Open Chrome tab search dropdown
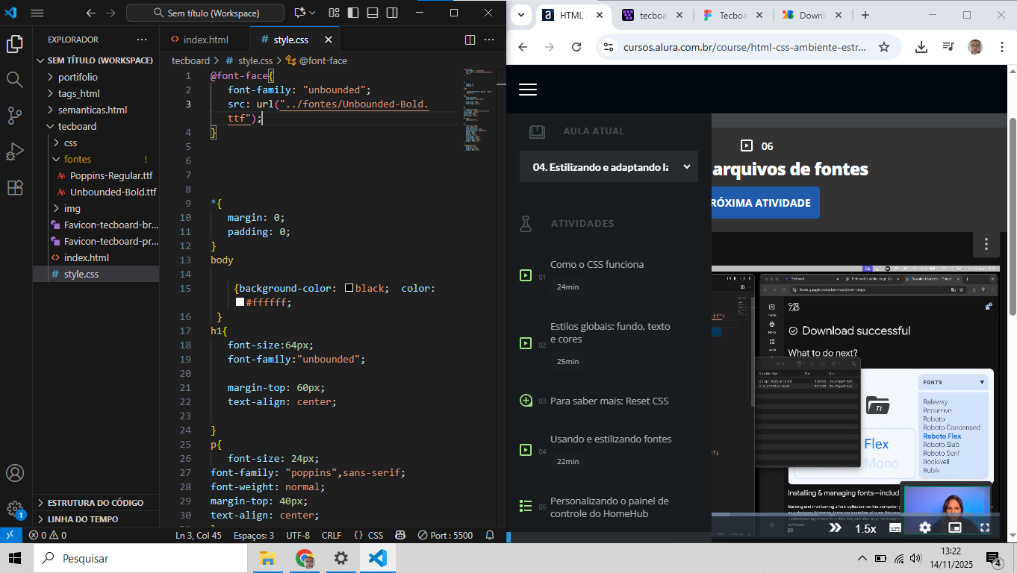 pos(521,15)
